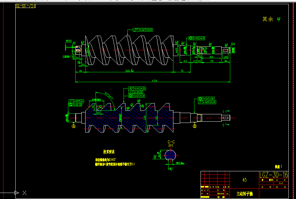This screenshot has height=199, width=296.
Task: Click the 1:1 scale cell in title block
Action: click(x=281, y=183)
